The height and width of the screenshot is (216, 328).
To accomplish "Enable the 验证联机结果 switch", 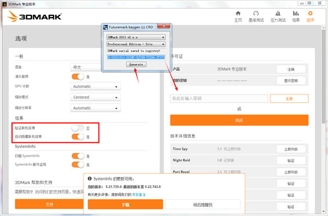I will (x=78, y=128).
